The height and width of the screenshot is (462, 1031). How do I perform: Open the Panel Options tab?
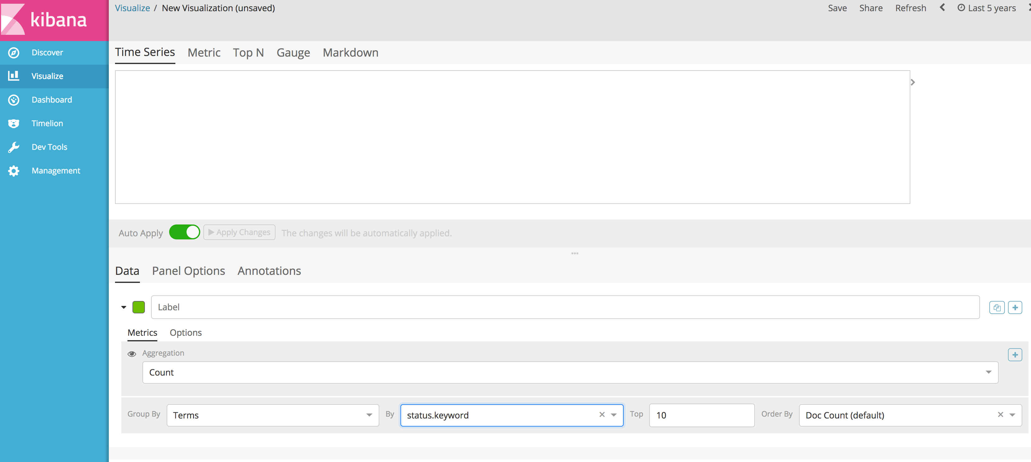188,271
